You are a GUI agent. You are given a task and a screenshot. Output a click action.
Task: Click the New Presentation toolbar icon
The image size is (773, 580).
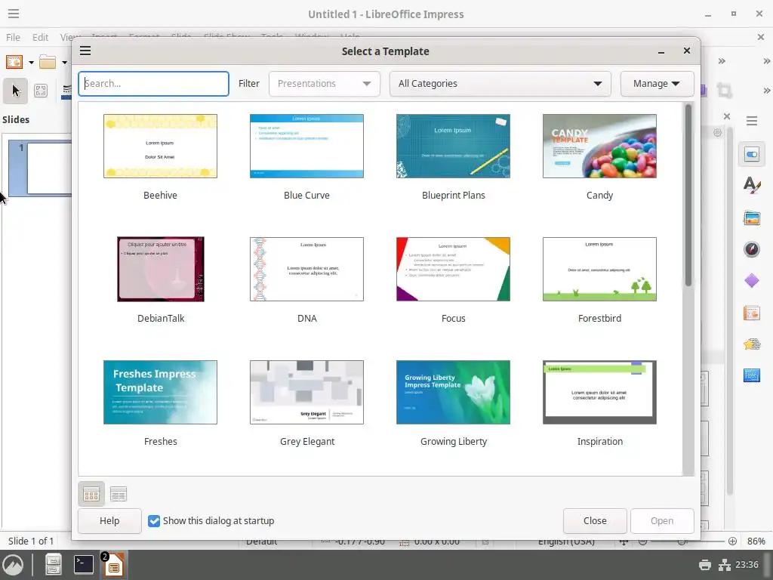[x=14, y=62]
